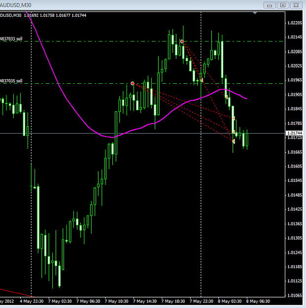
Task: Click the trade close arrow near 1.01800 level
Action: coord(234,118)
